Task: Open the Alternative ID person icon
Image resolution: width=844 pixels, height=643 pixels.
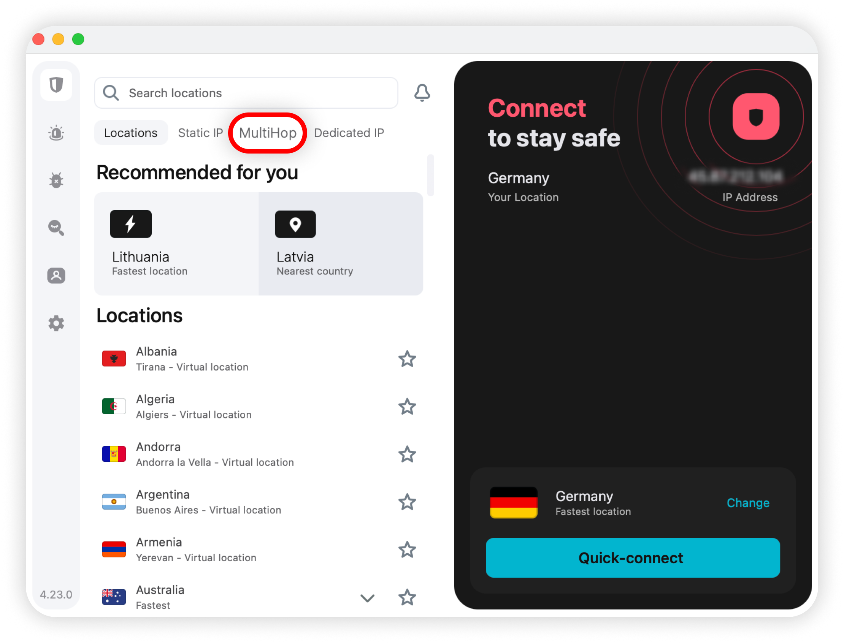Action: tap(56, 276)
